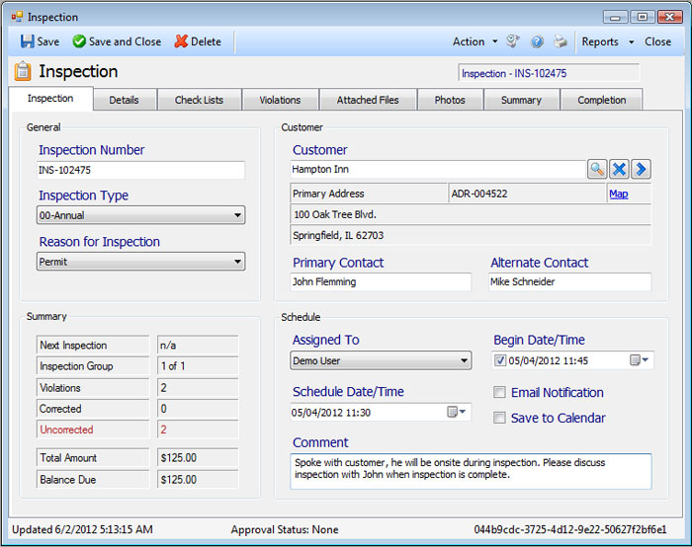Click the printer icon in toolbar

pos(561,41)
